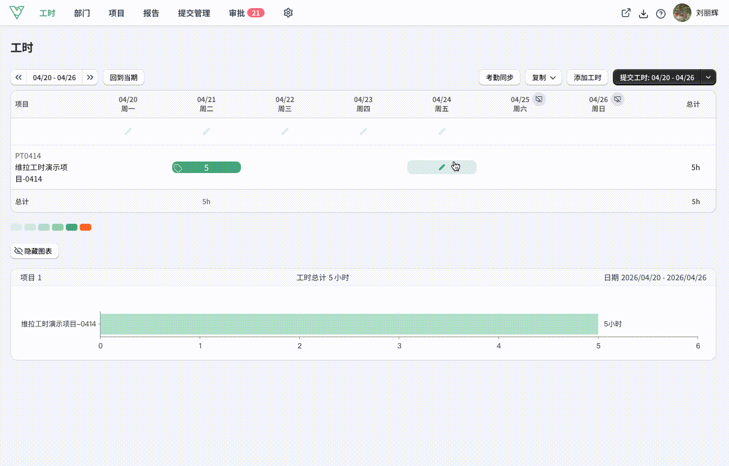This screenshot has height=466, width=729.
Task: Click project code PT0414
Action: [x=28, y=156]
